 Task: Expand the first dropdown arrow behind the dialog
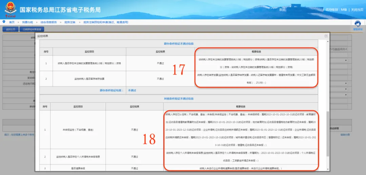click(x=346, y=61)
